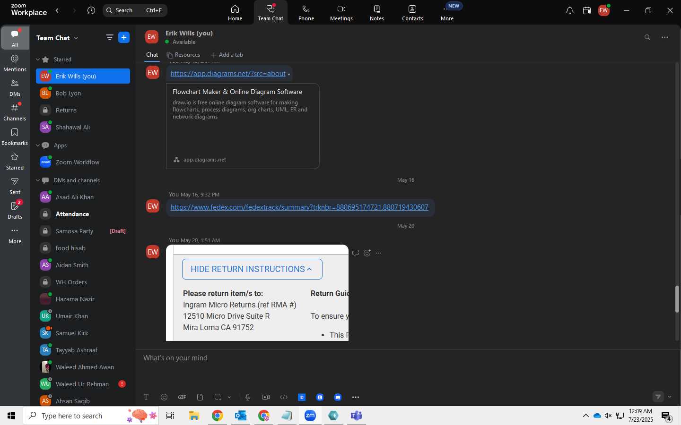Open the calendar icon in top bar
The image size is (681, 425).
(587, 10)
